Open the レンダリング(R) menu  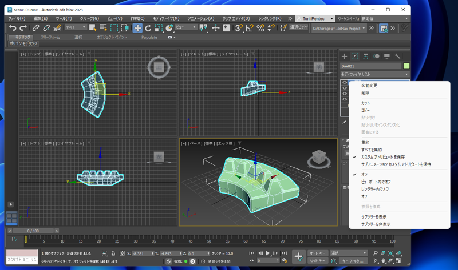(x=270, y=18)
